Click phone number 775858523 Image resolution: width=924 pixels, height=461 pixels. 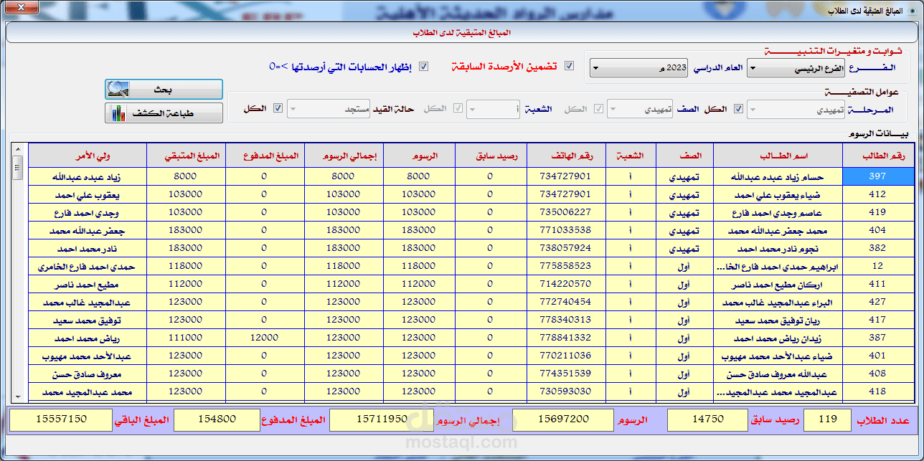tap(567, 266)
